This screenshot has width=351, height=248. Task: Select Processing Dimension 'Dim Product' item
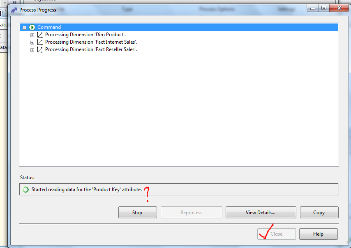85,35
